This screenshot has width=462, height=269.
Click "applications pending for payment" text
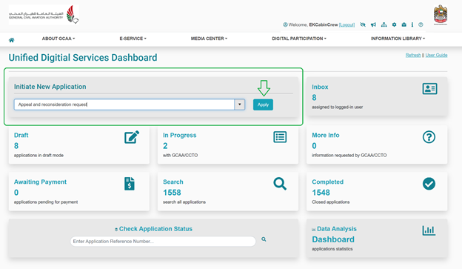coord(46,202)
